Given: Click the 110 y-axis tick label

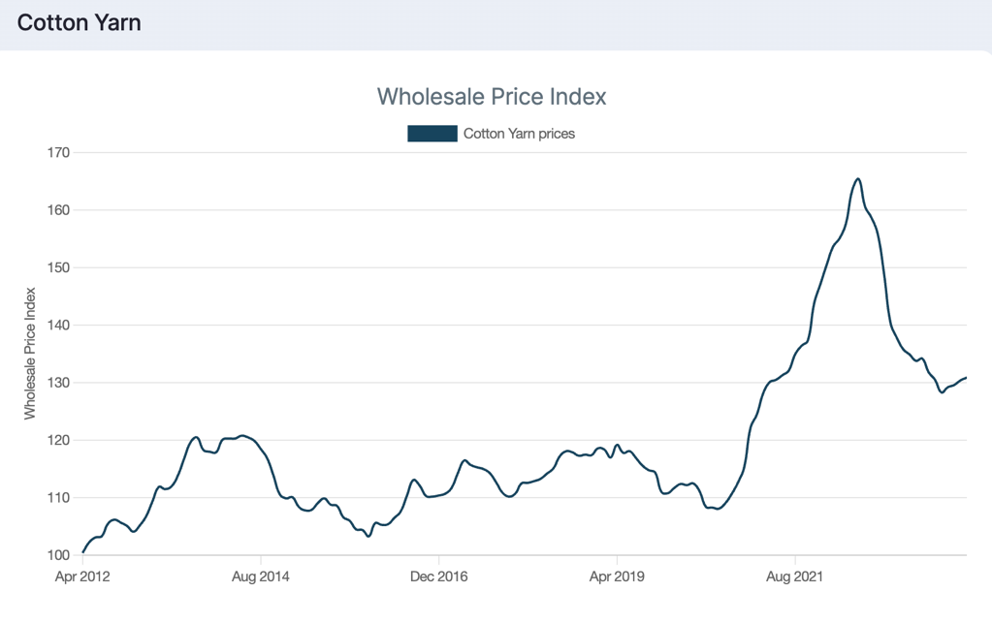Looking at the screenshot, I should click(x=58, y=498).
